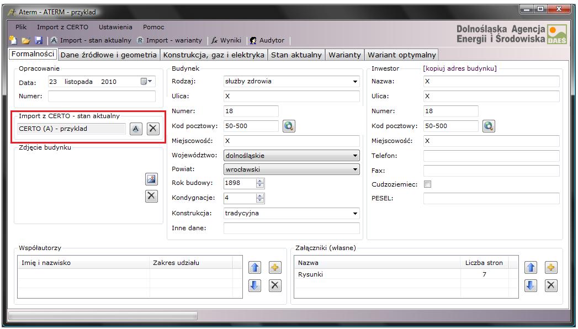Click the Rok budowy value field
Screen dimensions: 578x329
click(240, 183)
